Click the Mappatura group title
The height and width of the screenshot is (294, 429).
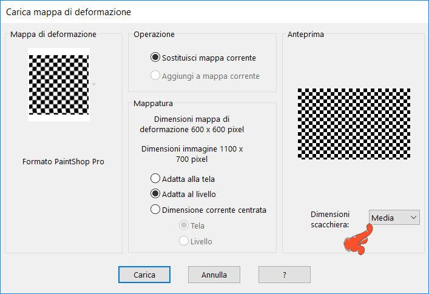[153, 103]
